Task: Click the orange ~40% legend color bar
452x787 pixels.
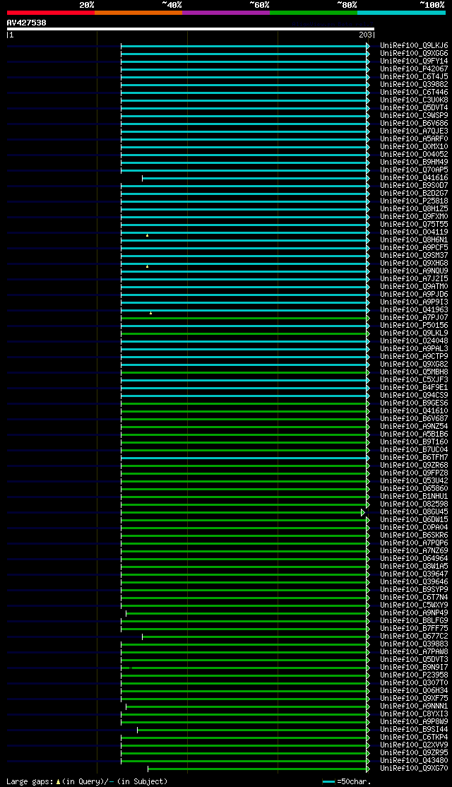Action: [x=138, y=13]
